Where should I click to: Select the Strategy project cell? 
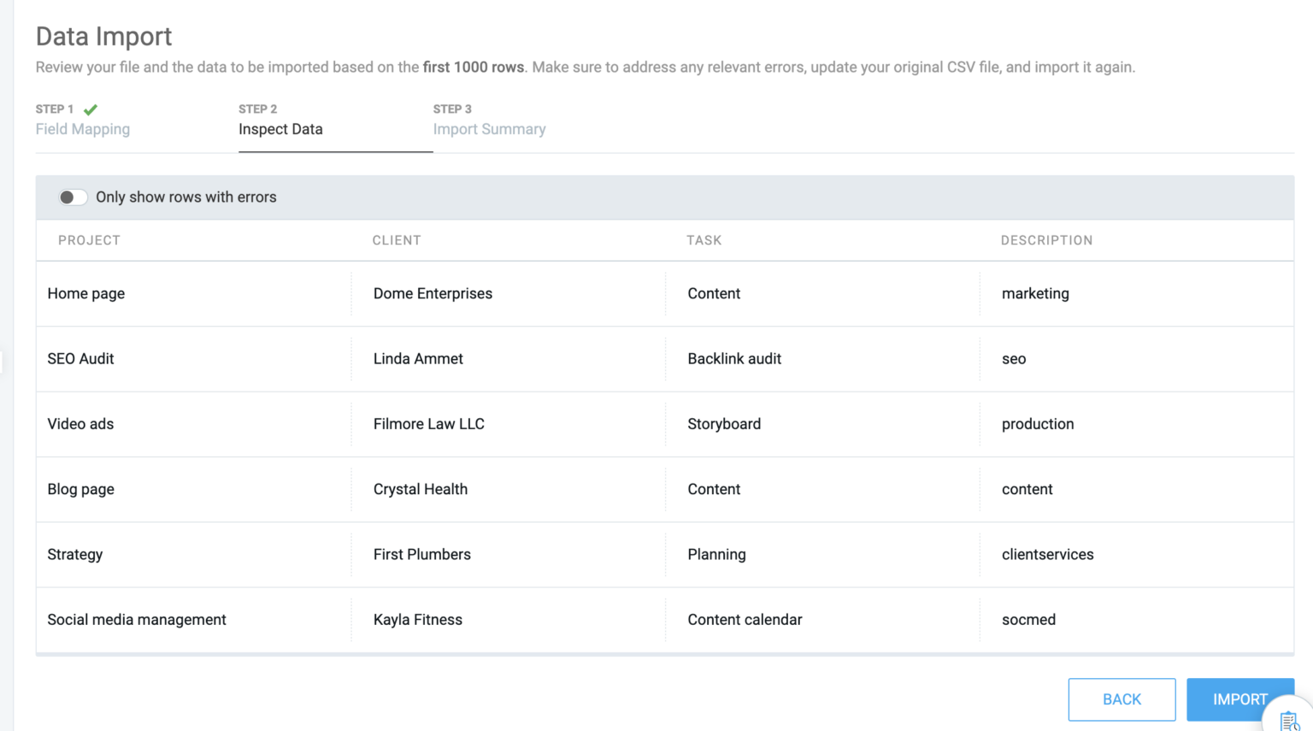(x=193, y=554)
